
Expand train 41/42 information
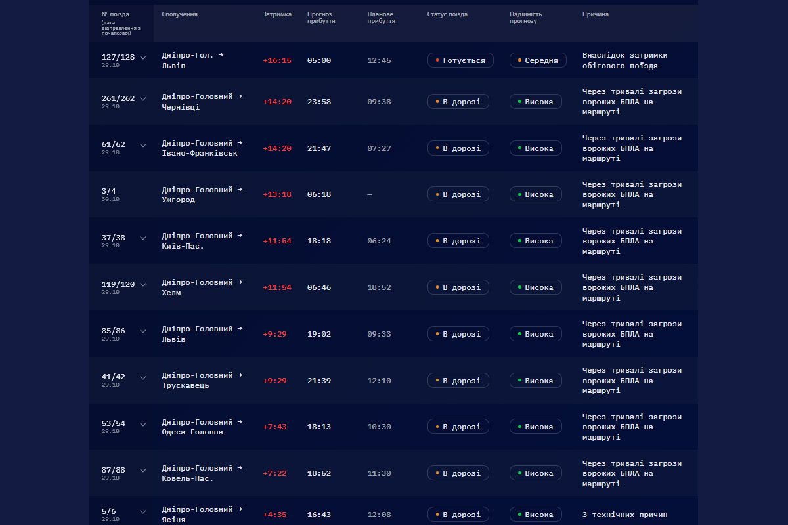point(143,378)
